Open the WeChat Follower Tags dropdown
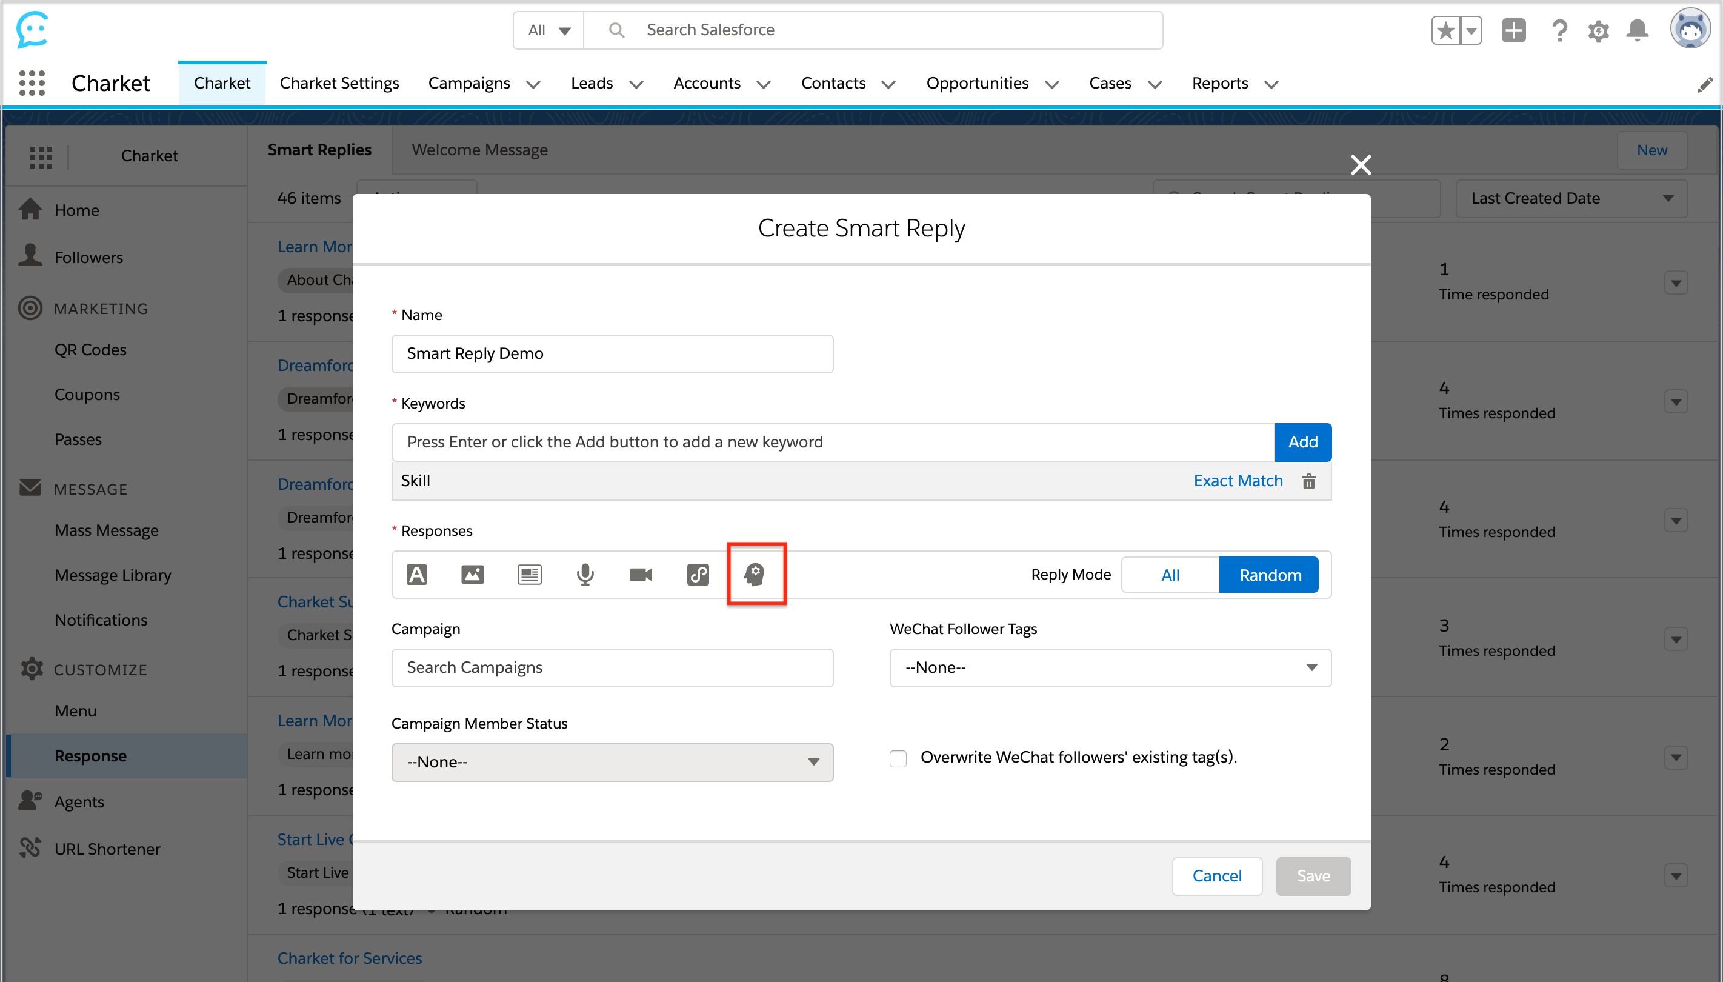The height and width of the screenshot is (982, 1723). 1110,668
